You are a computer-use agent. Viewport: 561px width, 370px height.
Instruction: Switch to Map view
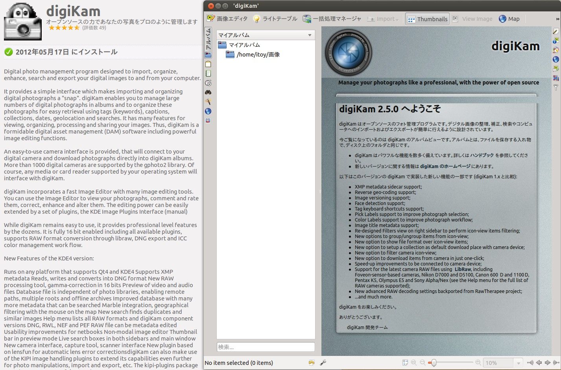click(509, 19)
